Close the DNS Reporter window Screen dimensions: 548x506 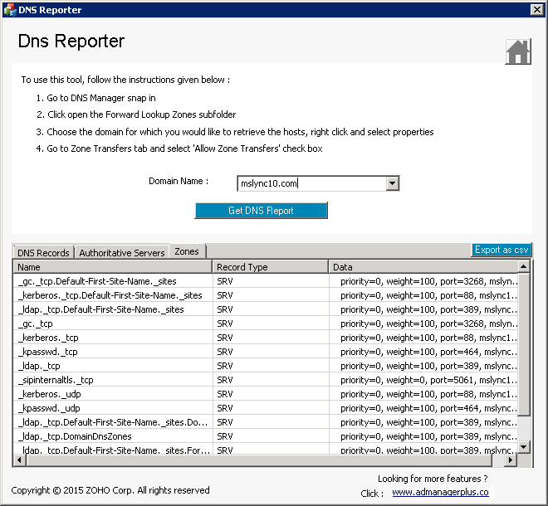coord(536,10)
